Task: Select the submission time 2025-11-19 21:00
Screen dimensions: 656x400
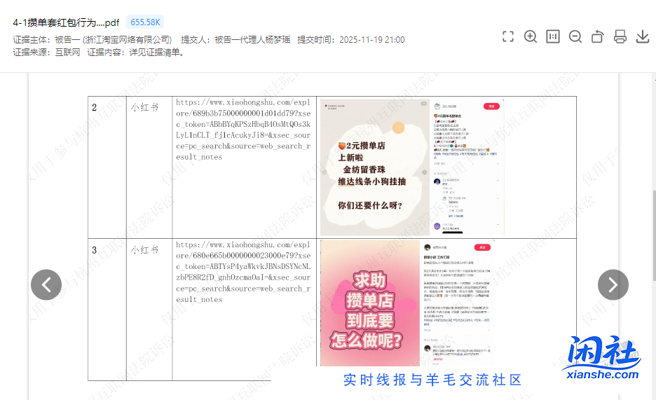Action: pyautogui.click(x=372, y=40)
